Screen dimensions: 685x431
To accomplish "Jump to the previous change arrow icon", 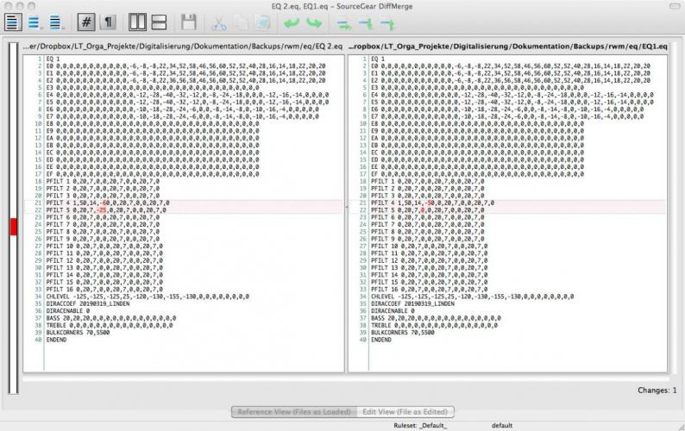I will click(x=365, y=22).
